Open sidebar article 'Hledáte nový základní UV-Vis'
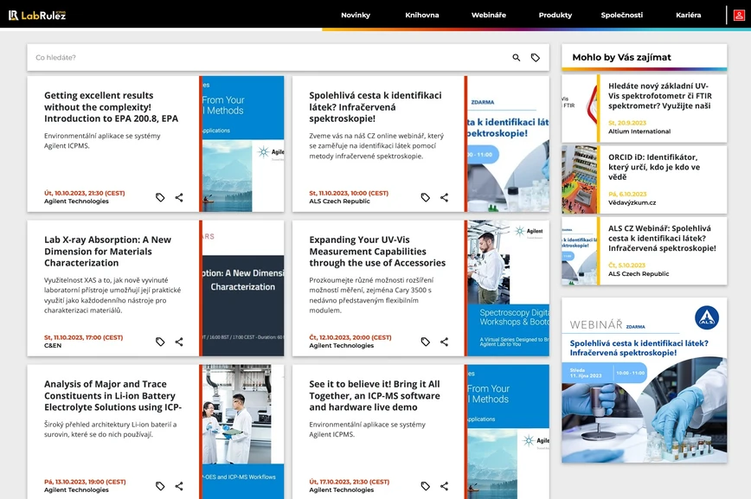Image resolution: width=751 pixels, height=499 pixels. 660,96
